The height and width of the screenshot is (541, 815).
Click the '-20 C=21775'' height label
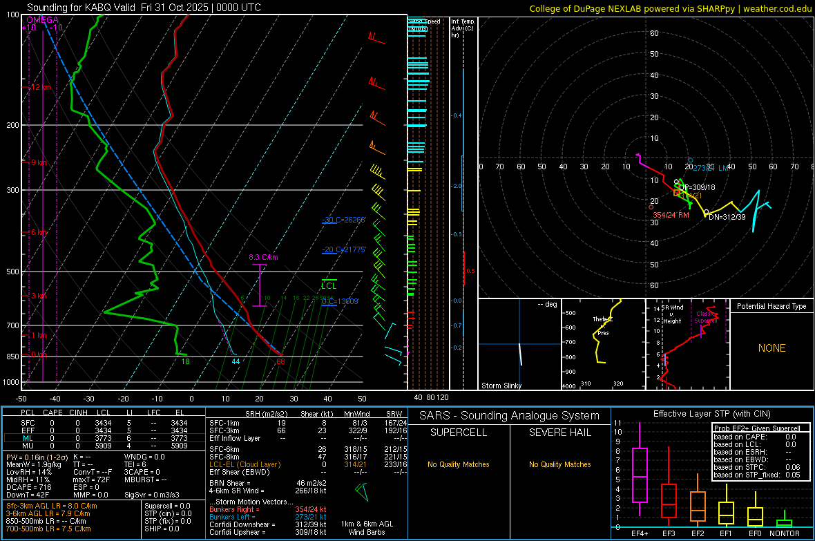click(x=344, y=249)
